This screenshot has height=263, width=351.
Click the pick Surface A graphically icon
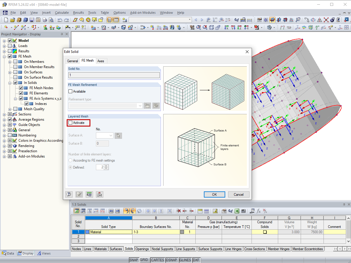tap(118, 136)
